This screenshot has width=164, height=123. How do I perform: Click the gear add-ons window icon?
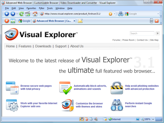point(12,105)
